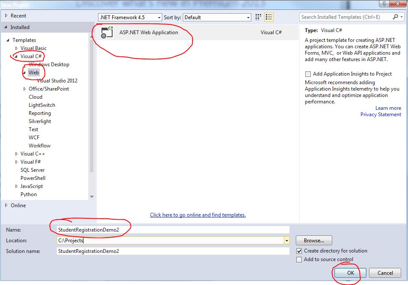
Task: Click the tree scrollbar down arrow
Action: (x=92, y=197)
